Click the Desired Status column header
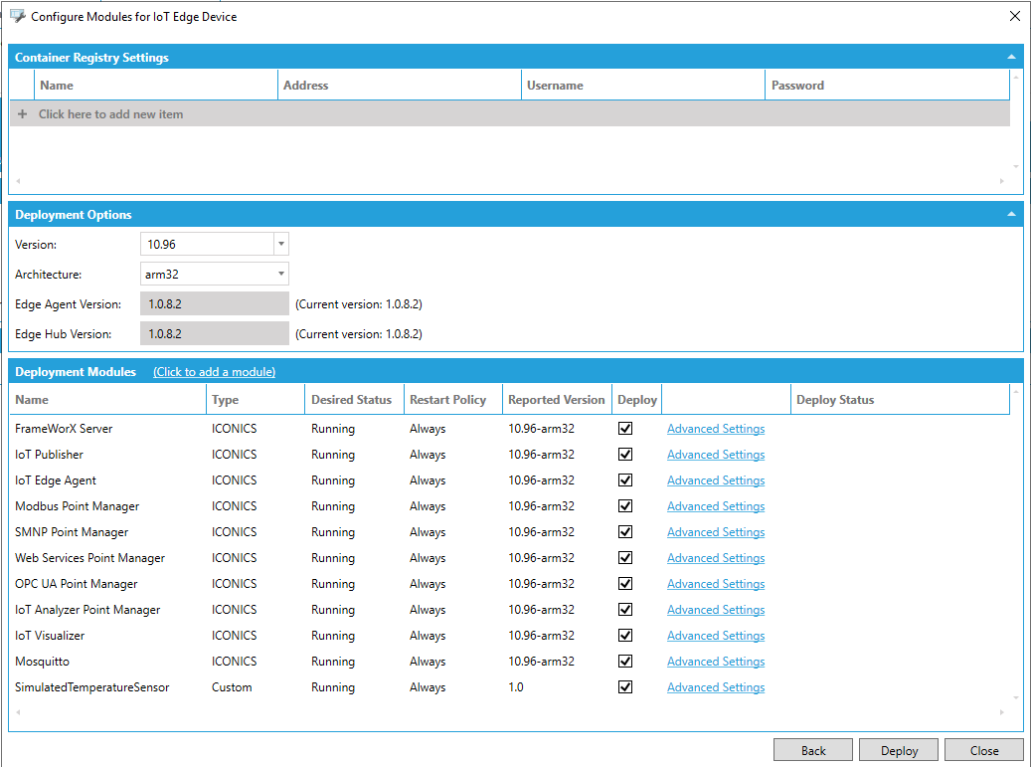The image size is (1031, 767). coord(354,399)
